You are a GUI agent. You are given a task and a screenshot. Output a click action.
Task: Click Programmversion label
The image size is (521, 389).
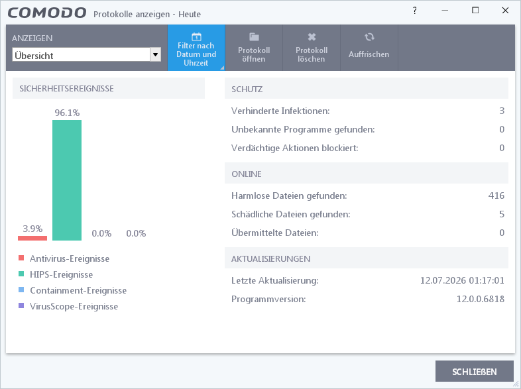268,300
